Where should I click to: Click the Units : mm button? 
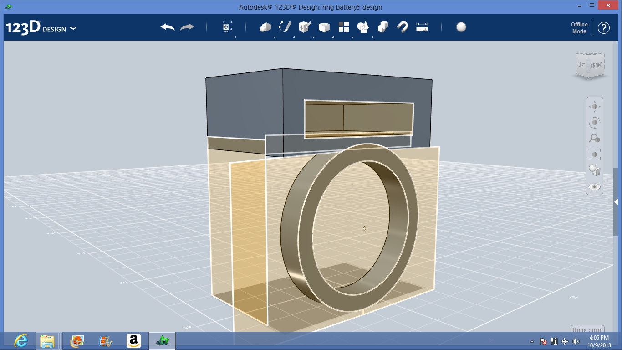click(587, 329)
